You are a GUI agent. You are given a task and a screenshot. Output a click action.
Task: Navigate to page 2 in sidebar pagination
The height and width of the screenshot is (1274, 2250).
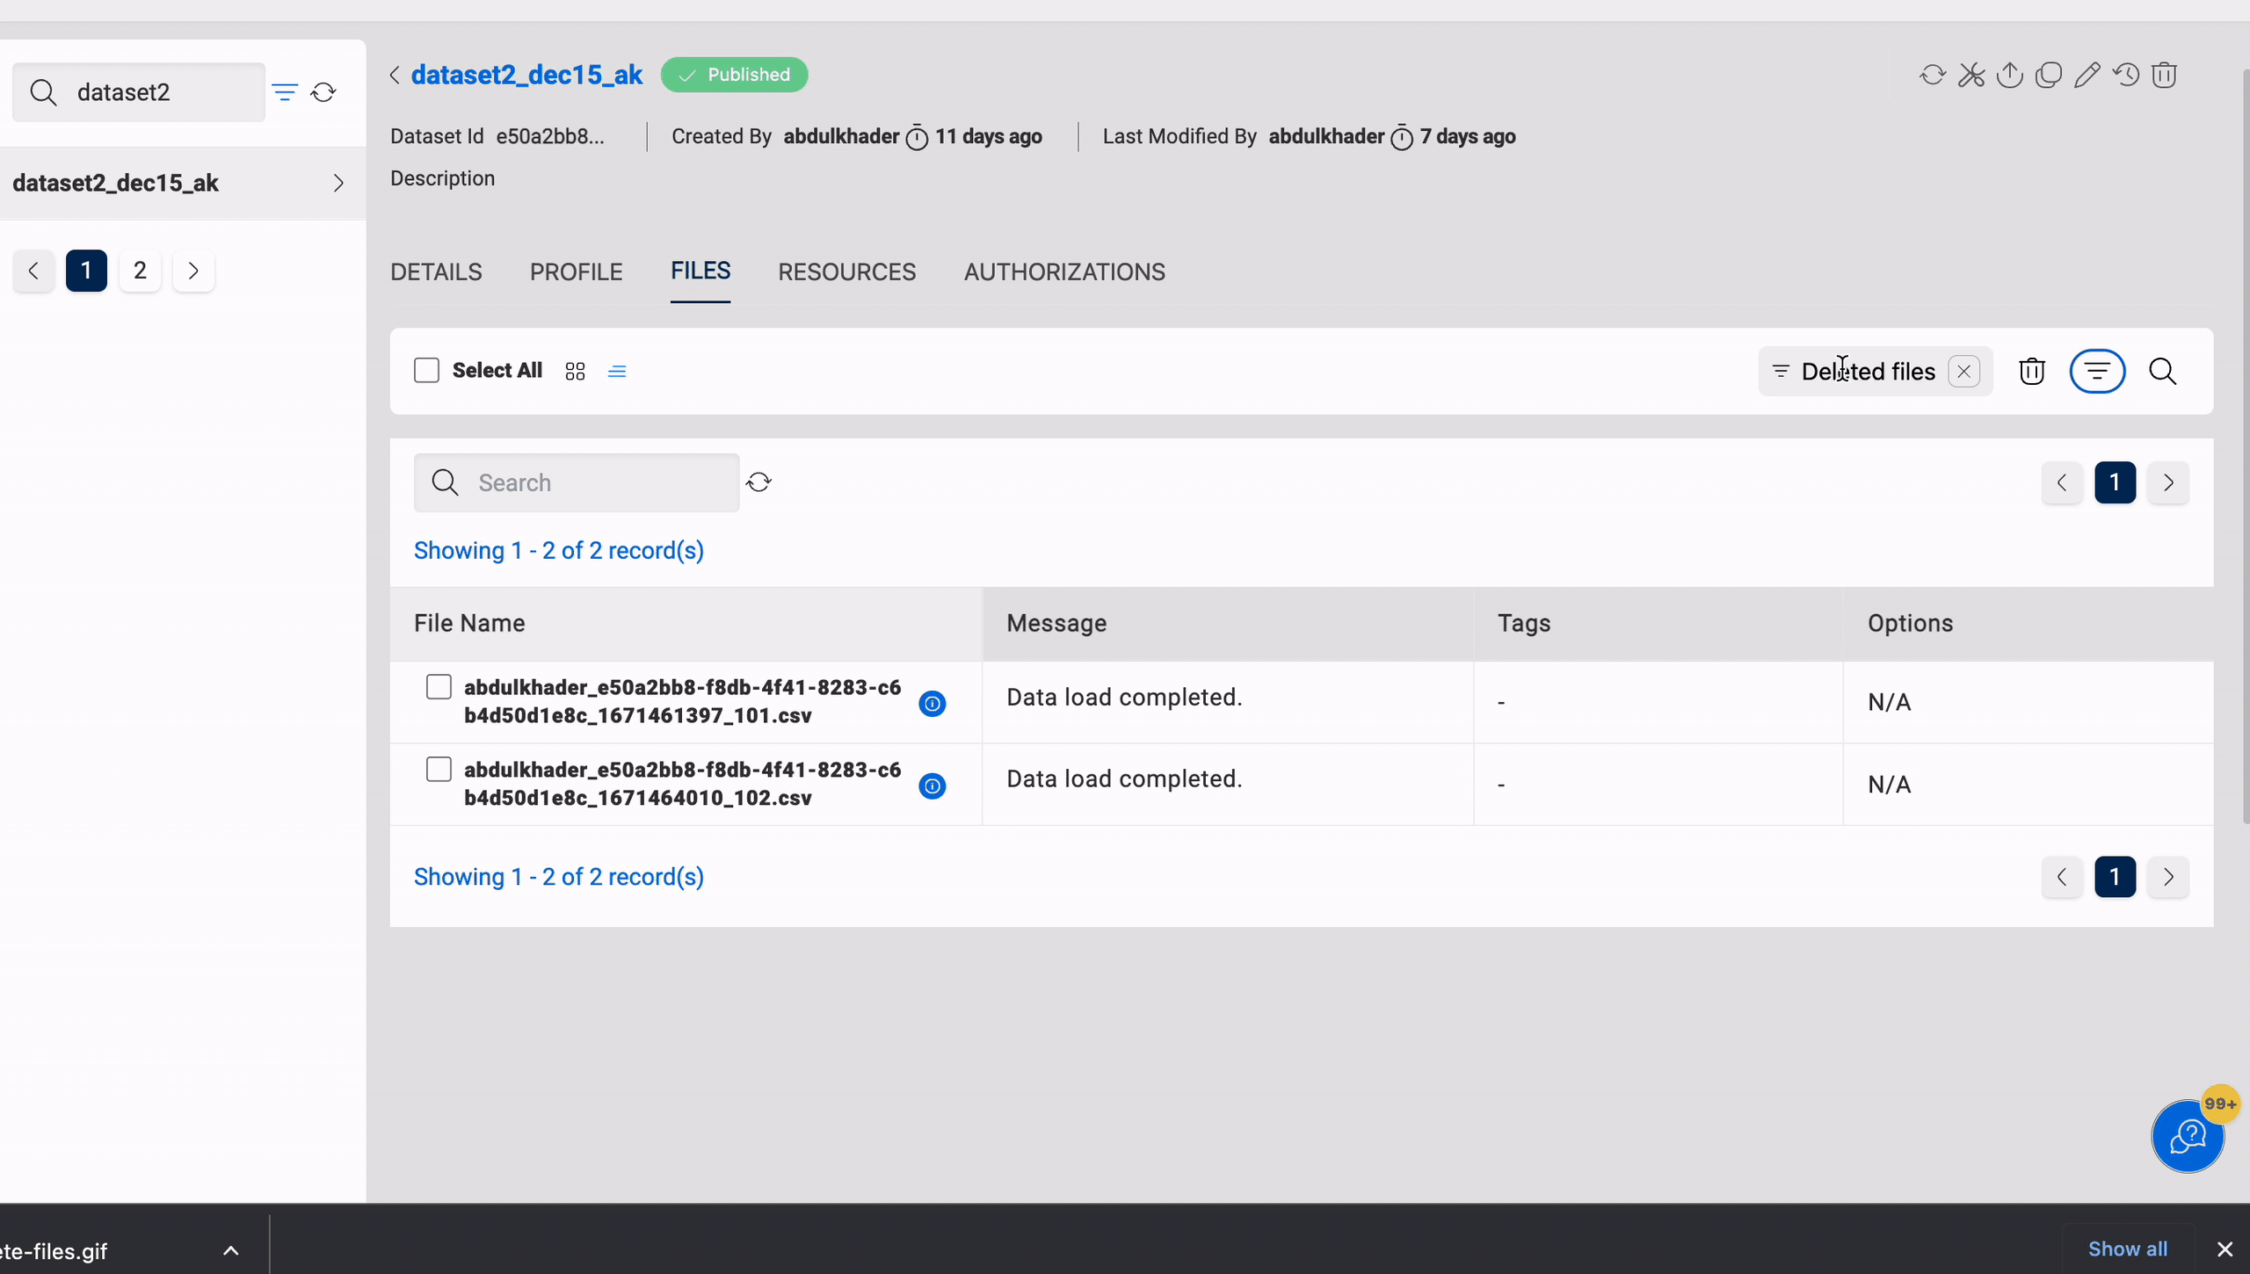point(139,271)
